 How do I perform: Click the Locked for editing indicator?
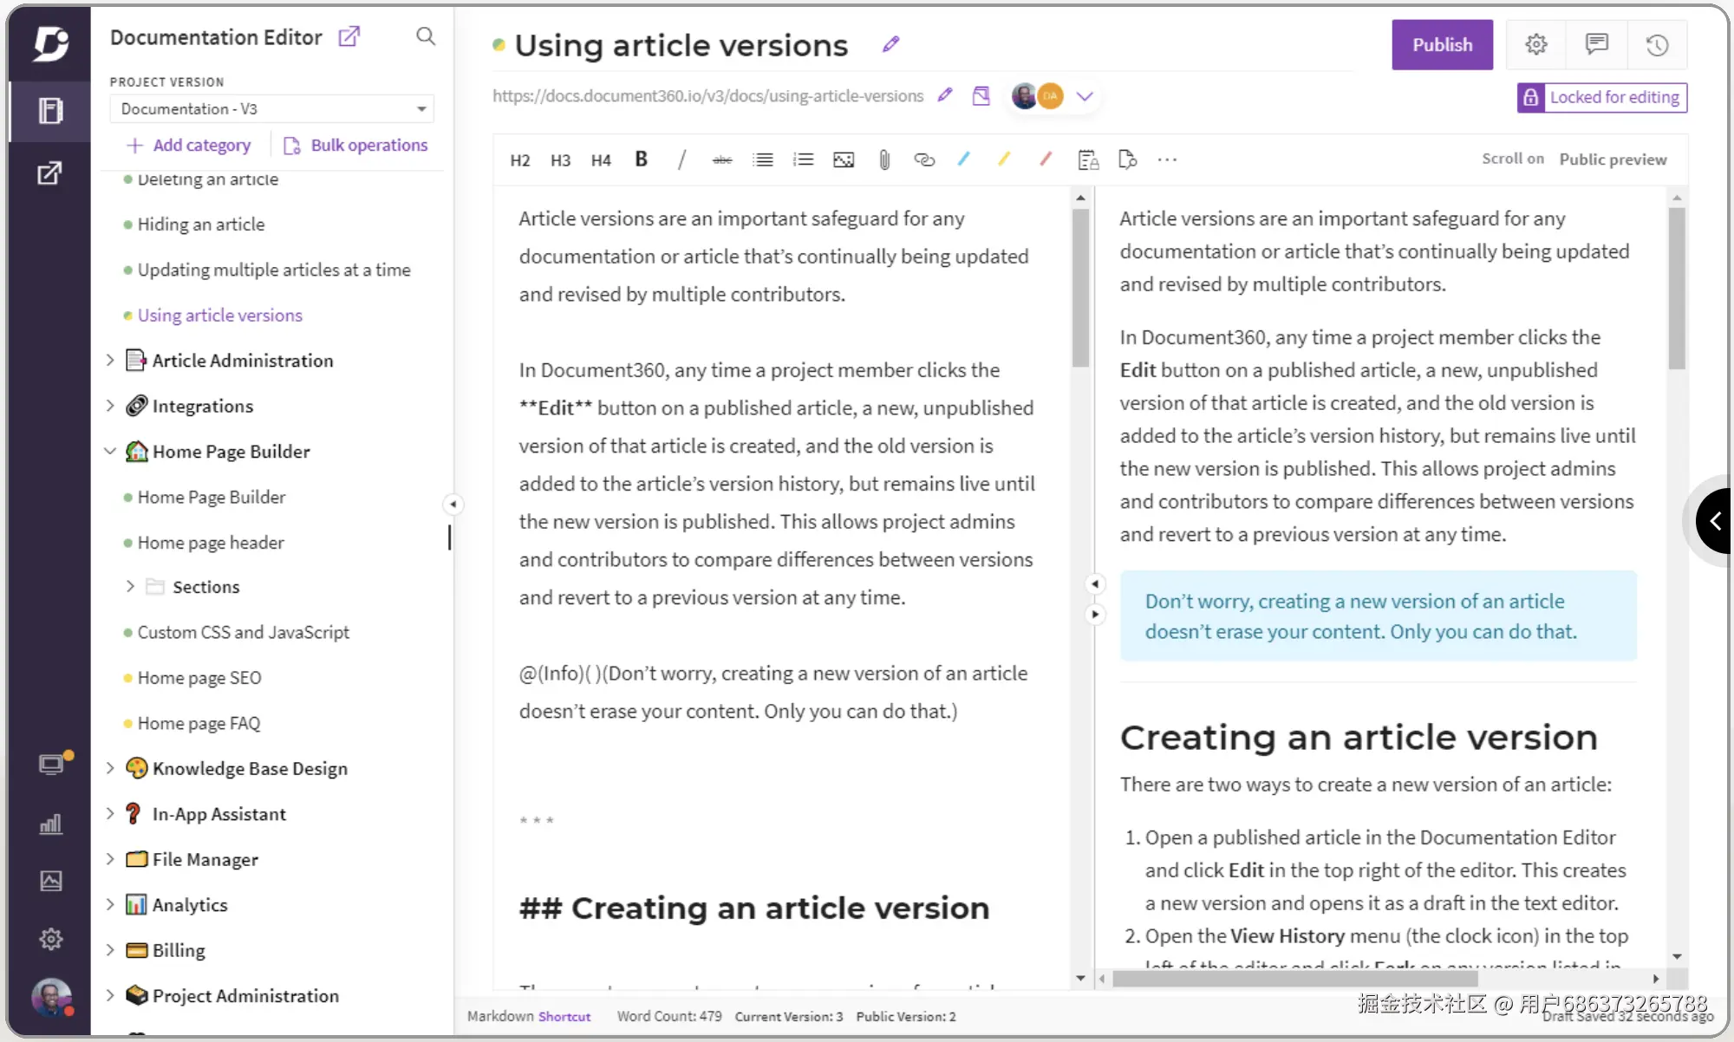1602,97
